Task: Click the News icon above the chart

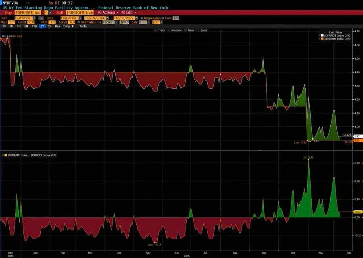Action: [189, 30]
